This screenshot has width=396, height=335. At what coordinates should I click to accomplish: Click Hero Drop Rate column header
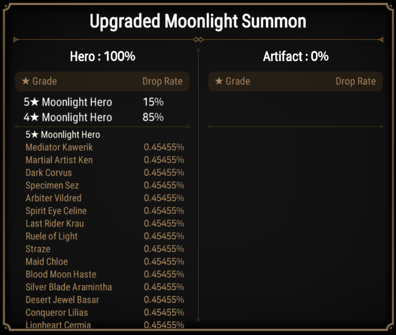tap(162, 81)
